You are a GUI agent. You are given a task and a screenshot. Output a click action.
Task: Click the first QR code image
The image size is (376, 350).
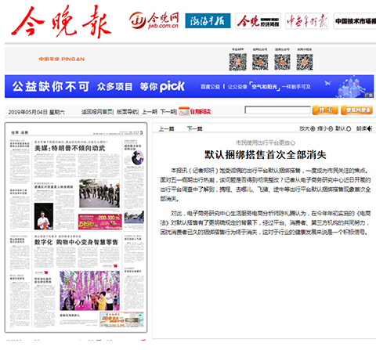click(237, 62)
